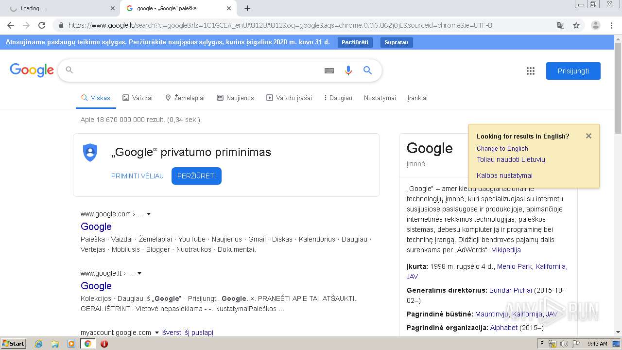Click Chrome icon in taskbar
This screenshot has height=350, width=622.
tap(88, 344)
